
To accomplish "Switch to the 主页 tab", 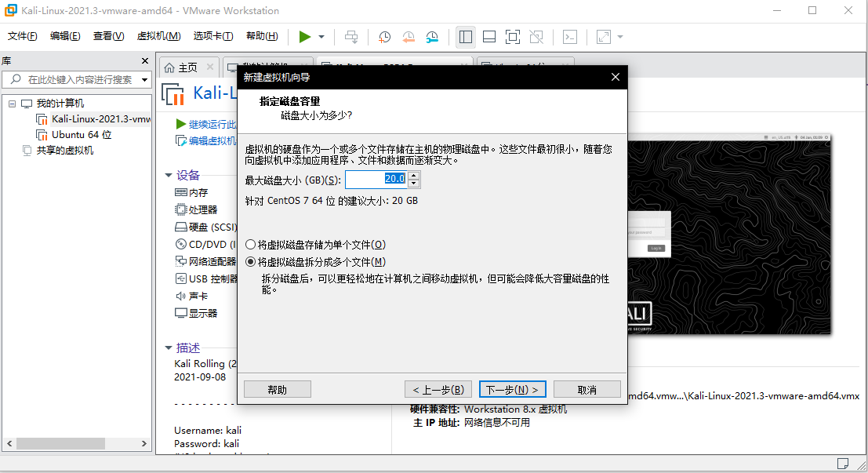I will [187, 67].
